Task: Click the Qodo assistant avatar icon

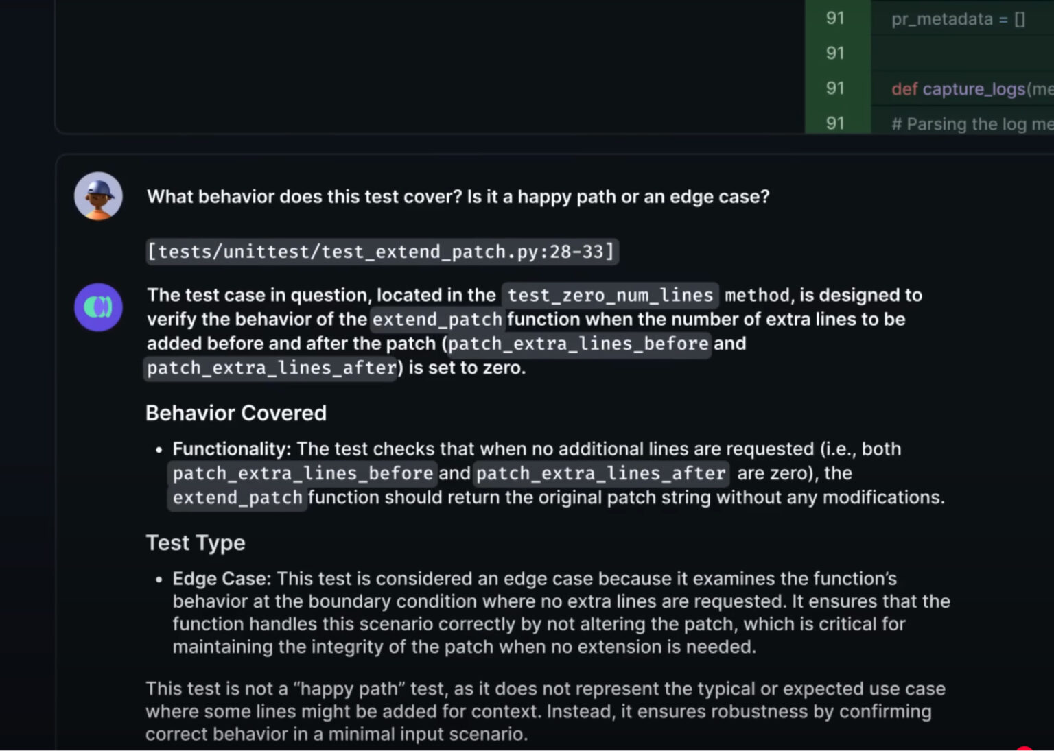Action: click(97, 307)
